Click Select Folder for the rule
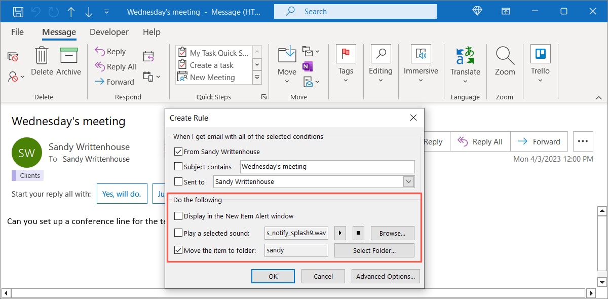Viewport: 608px width, 299px height. pos(374,250)
